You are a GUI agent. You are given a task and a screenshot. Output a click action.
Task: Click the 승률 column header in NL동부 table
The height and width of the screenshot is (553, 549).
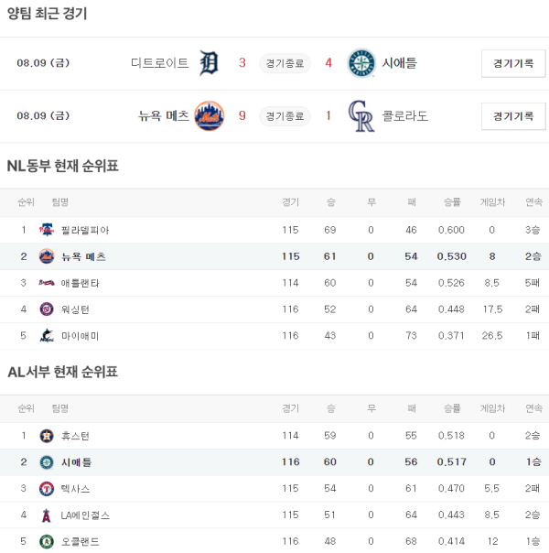(452, 201)
